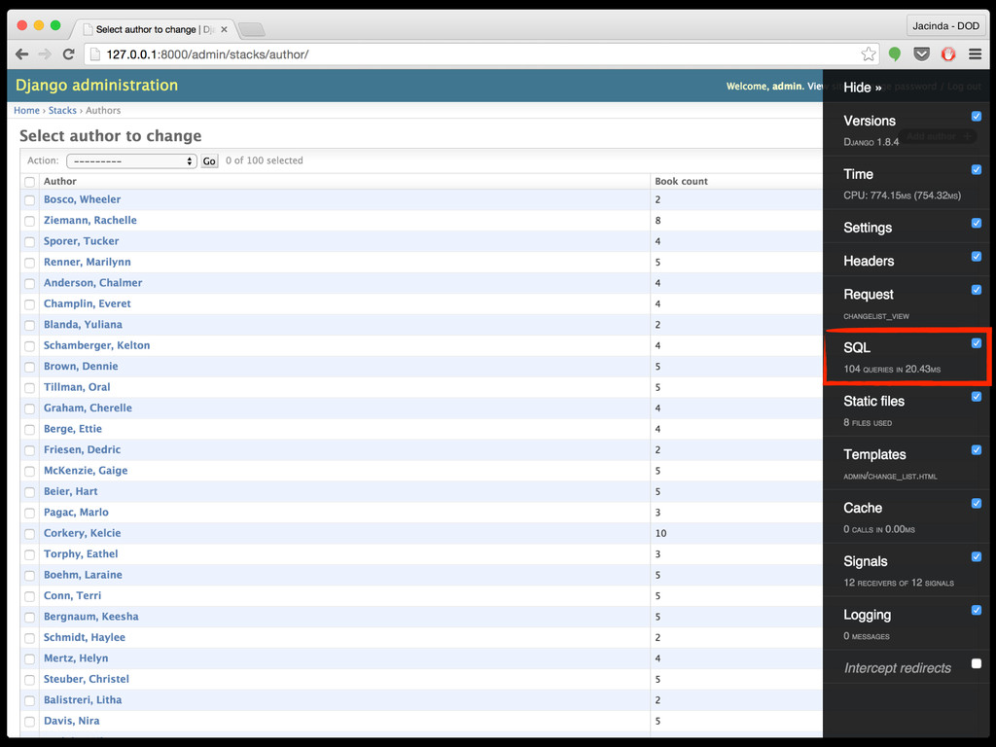Go to Home breadcrumb link
This screenshot has height=747, width=996.
tap(26, 111)
